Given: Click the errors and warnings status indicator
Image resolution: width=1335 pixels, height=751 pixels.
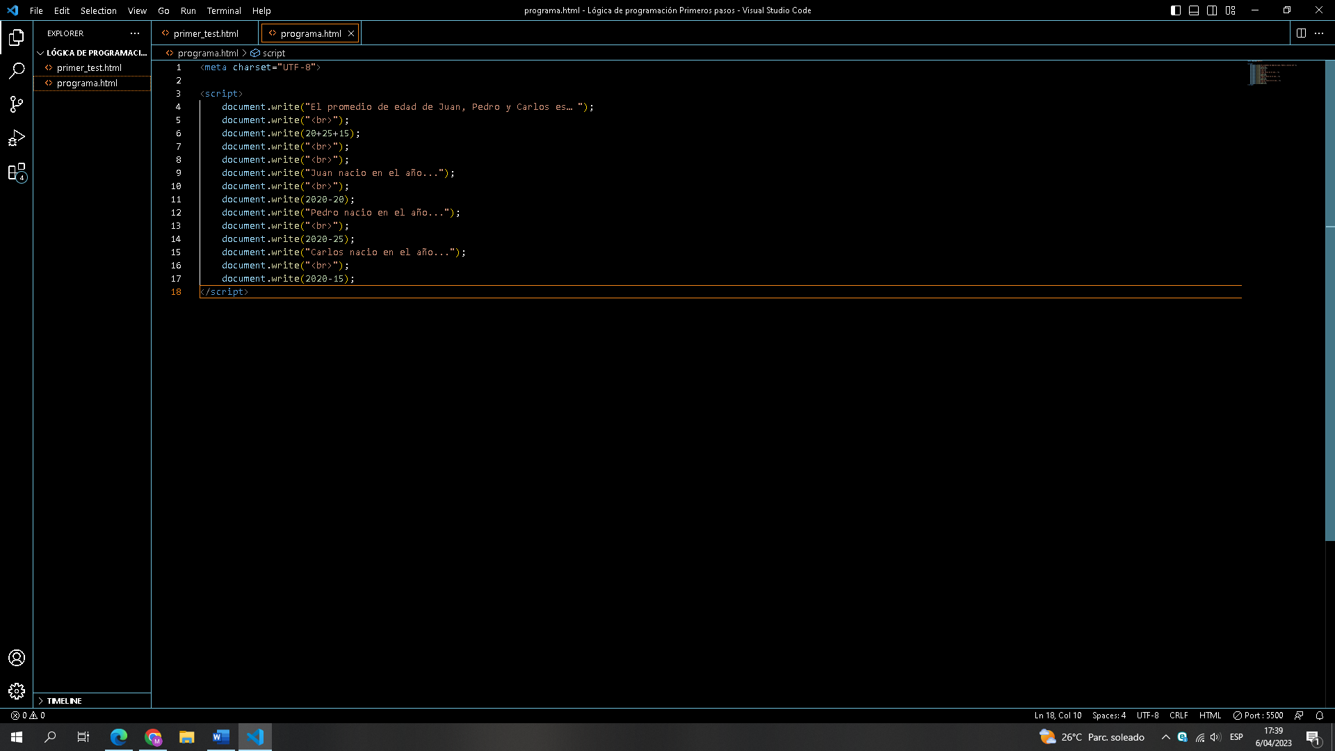Looking at the screenshot, I should coord(28,716).
